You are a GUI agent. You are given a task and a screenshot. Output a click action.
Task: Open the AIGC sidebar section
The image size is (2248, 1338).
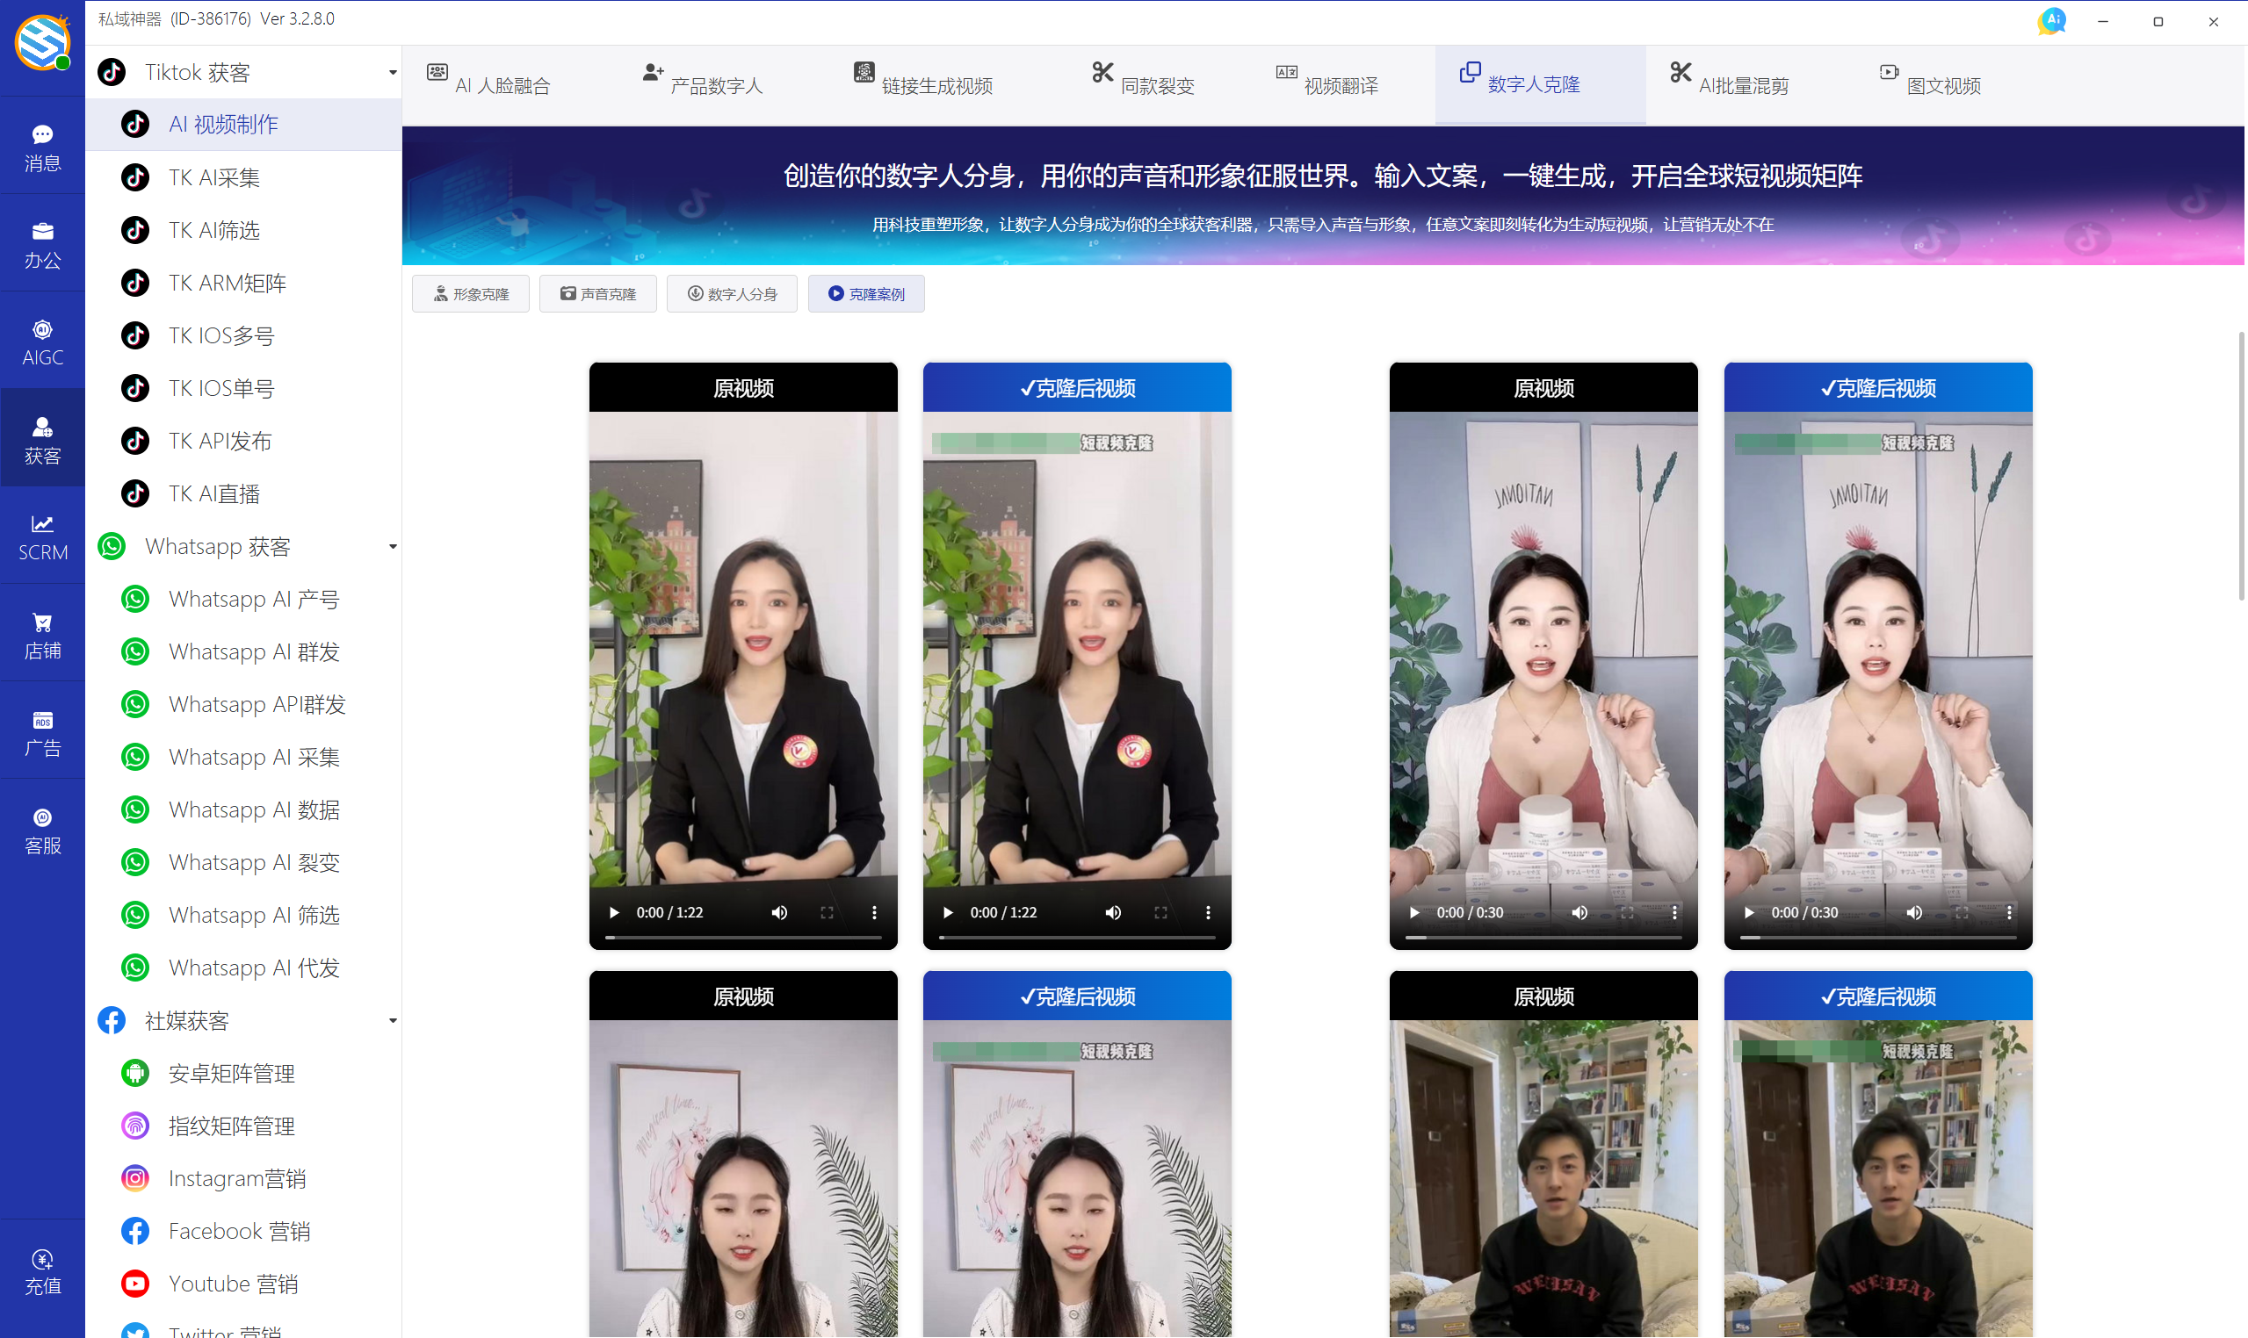[42, 342]
